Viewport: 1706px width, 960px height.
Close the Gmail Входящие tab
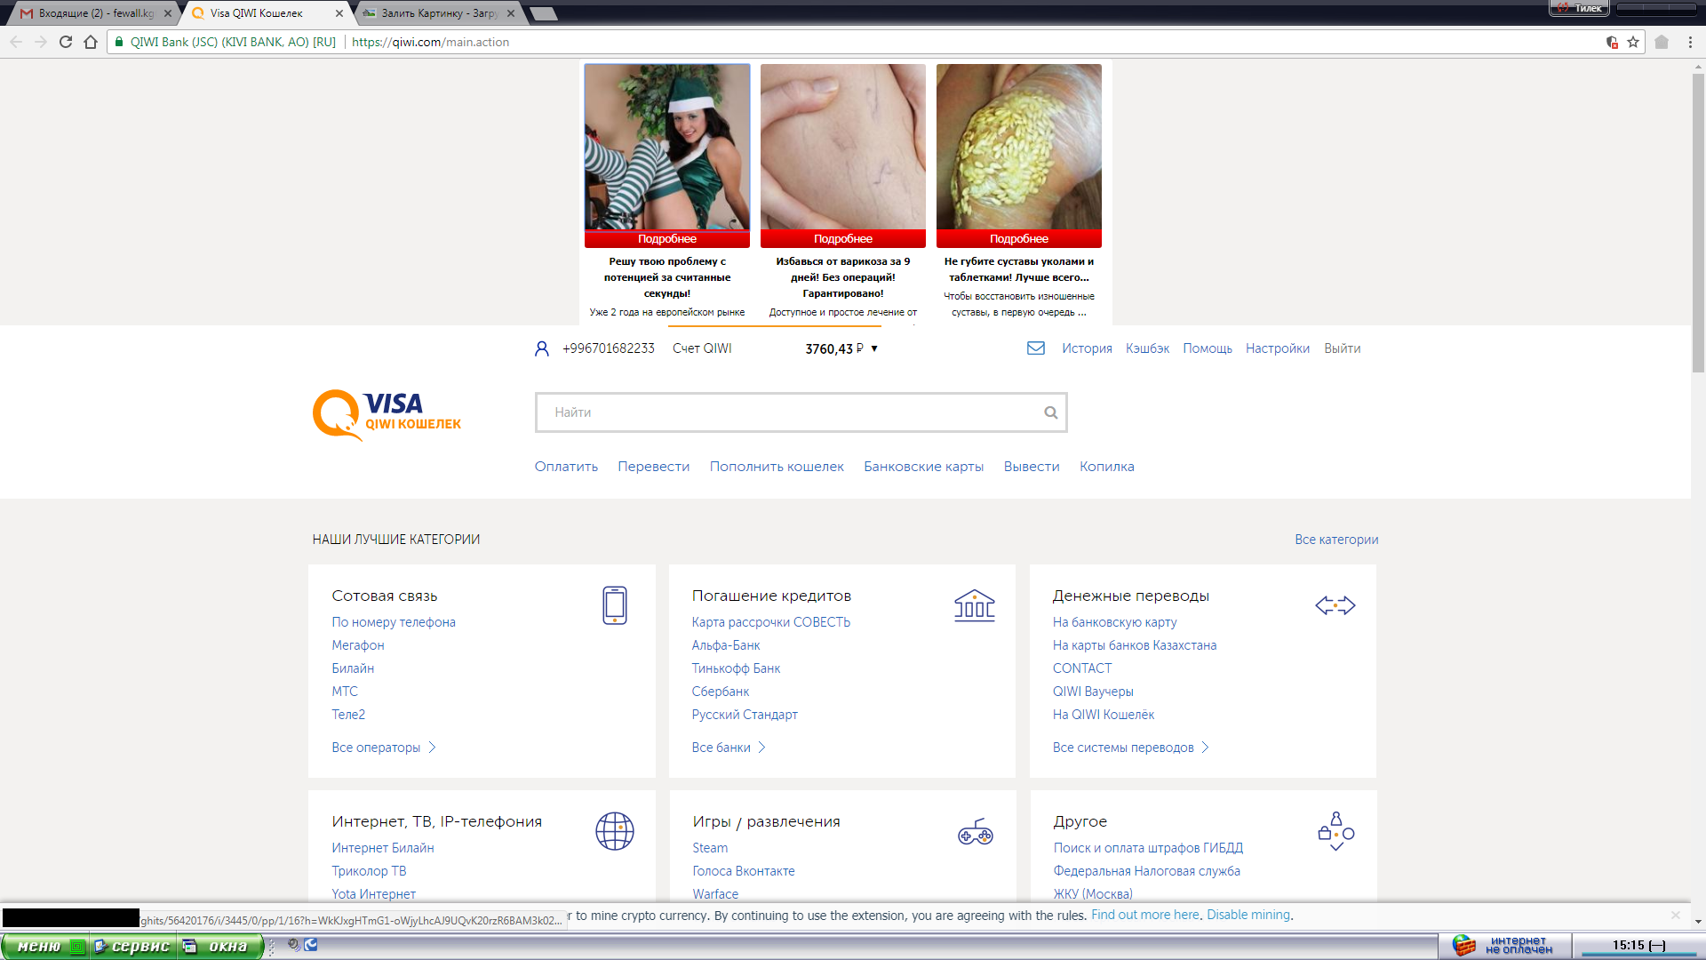coord(168,13)
